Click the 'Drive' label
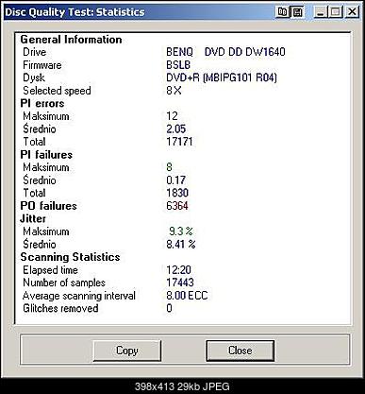 [35, 52]
